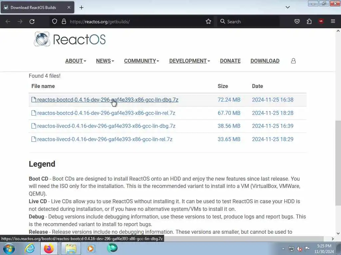Click file icon beside bootcd rel.7z
This screenshot has width=341, height=255.
34,113
